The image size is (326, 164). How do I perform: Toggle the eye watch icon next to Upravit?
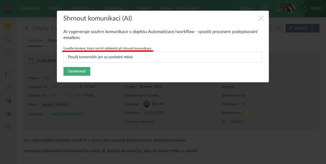pos(279,28)
